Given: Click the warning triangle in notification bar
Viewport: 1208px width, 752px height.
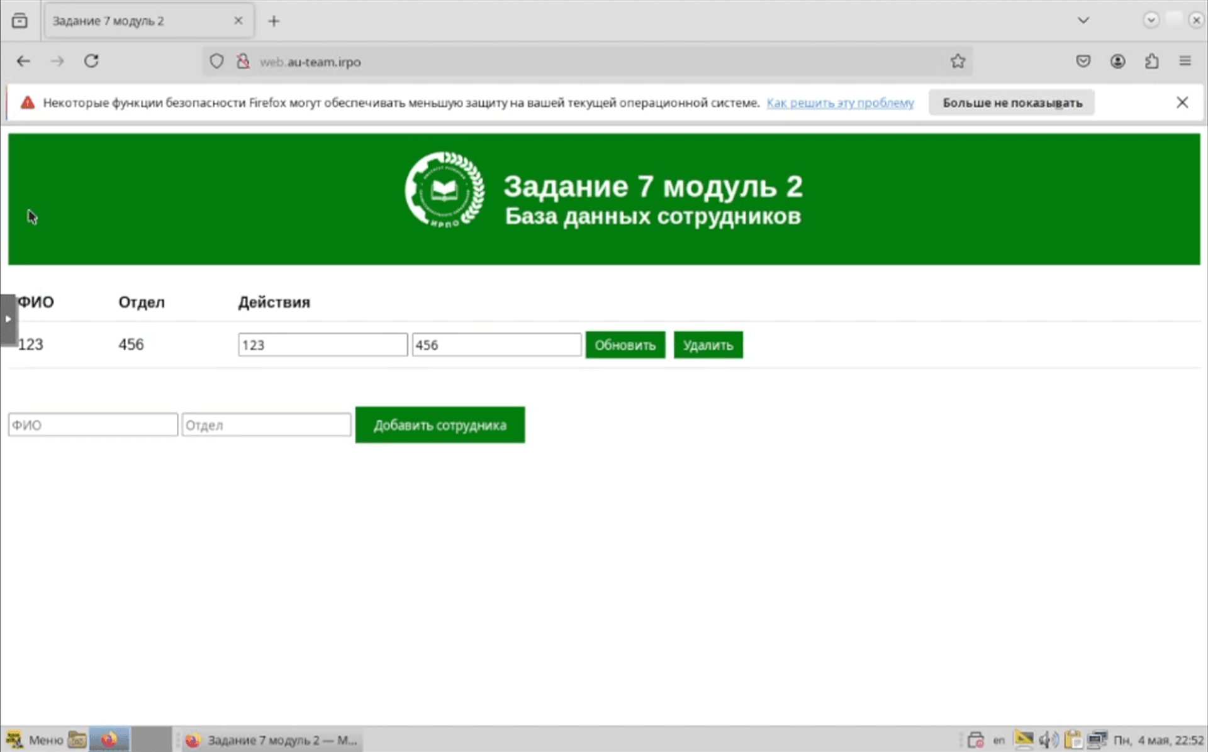Looking at the screenshot, I should pos(28,102).
